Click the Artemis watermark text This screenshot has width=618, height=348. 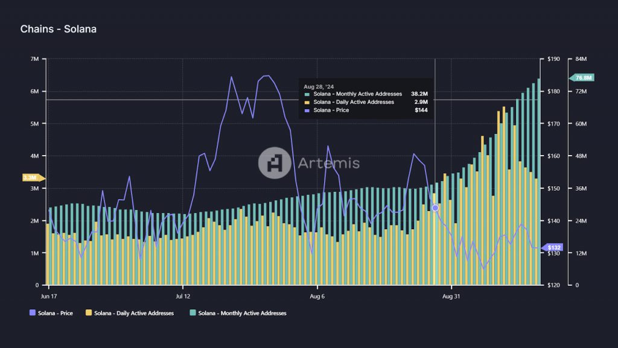[x=329, y=163]
